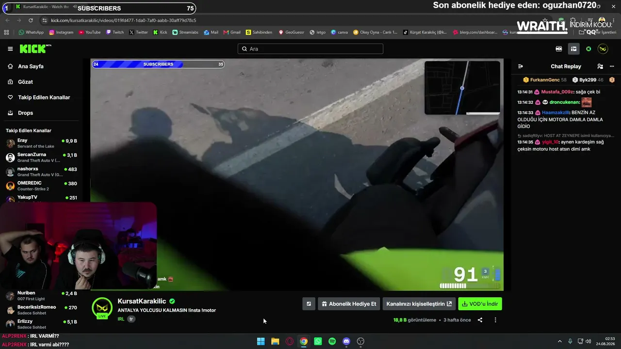Open OMEREDIC channel in followed list
The image size is (621, 349).
(41, 186)
